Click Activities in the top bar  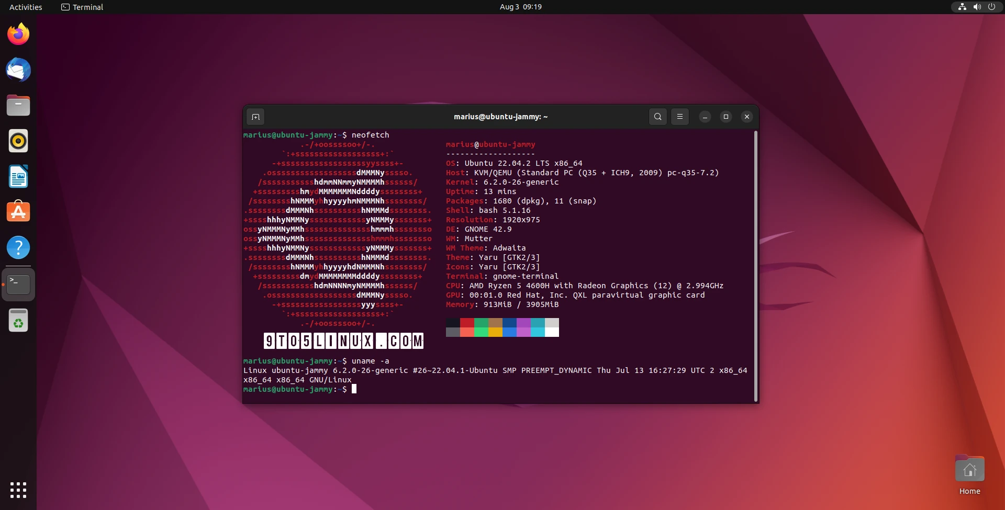click(25, 7)
